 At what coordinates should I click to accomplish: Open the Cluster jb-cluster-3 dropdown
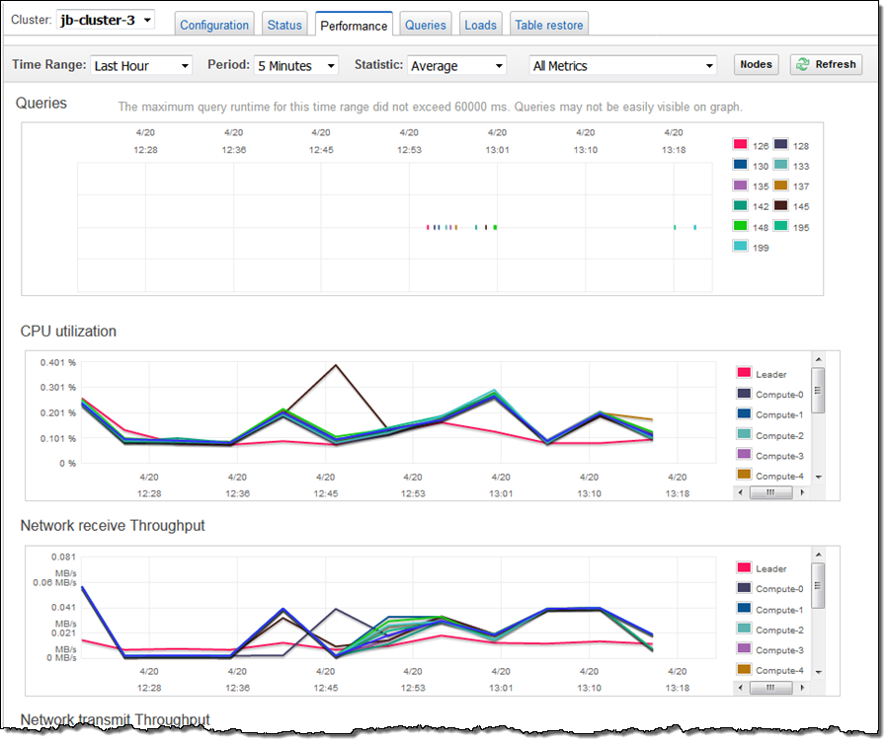(103, 20)
